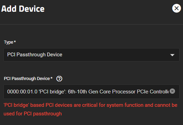Click the Type dropdown arrow
The height and width of the screenshot is (125, 183).
[x=172, y=55]
